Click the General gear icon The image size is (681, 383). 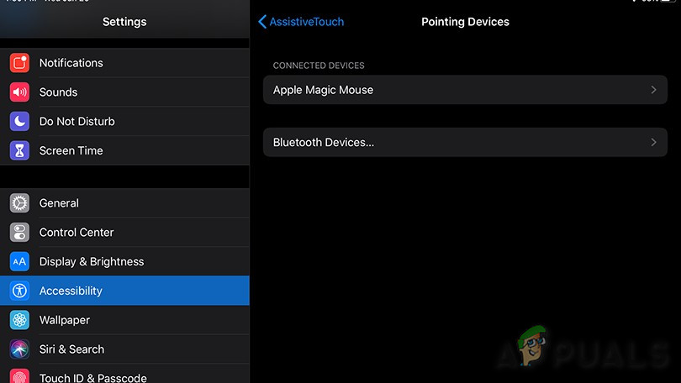[x=19, y=203]
